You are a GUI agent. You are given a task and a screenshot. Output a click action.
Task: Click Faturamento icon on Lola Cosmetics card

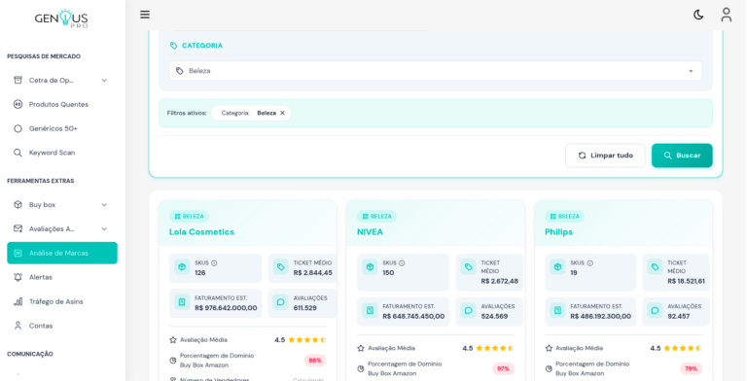click(182, 302)
